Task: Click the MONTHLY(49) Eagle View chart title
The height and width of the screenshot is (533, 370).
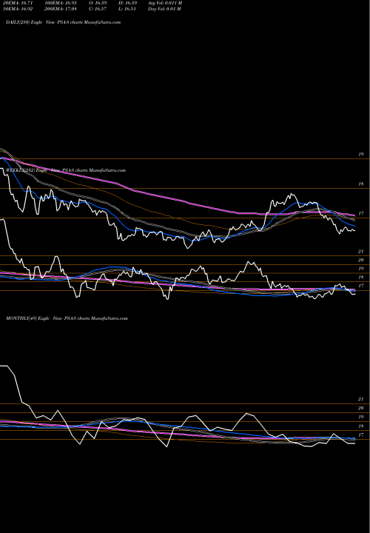Action: click(67, 318)
